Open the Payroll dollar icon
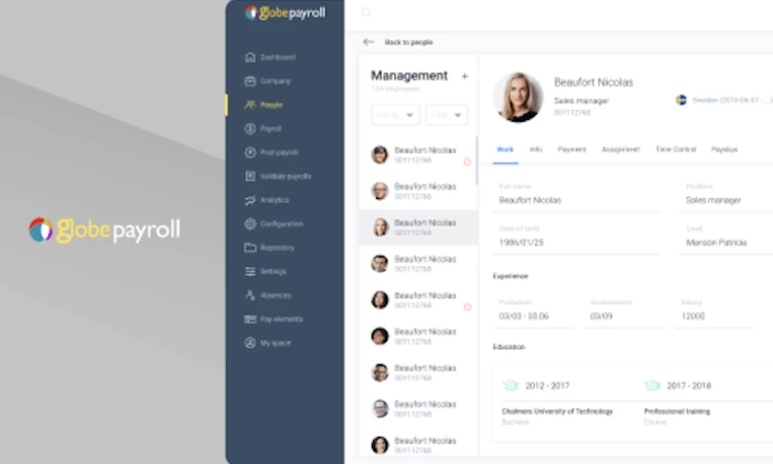This screenshot has height=464, width=773. (250, 129)
